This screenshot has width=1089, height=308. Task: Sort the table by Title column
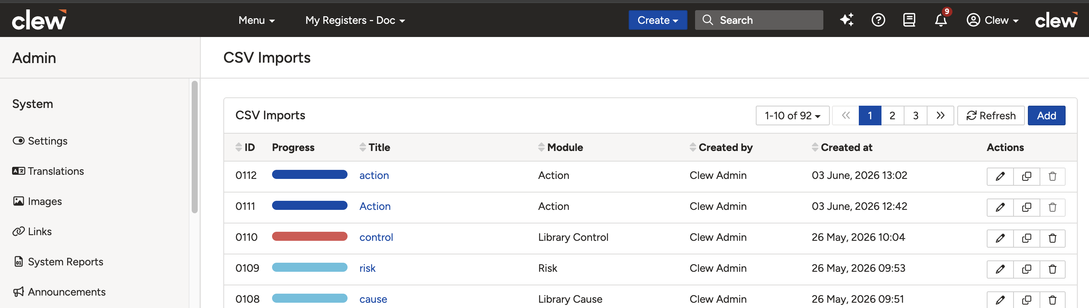tap(375, 147)
